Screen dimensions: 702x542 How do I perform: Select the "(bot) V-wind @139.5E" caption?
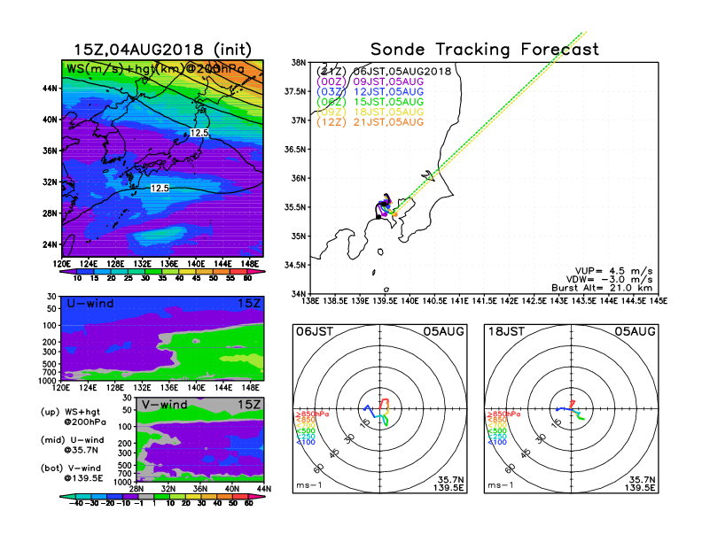[72, 473]
